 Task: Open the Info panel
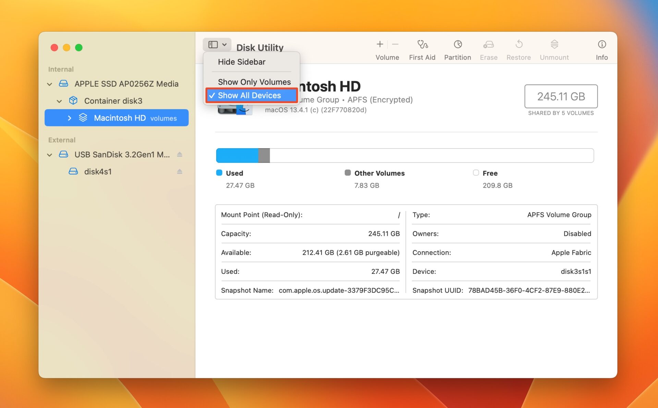pyautogui.click(x=602, y=49)
